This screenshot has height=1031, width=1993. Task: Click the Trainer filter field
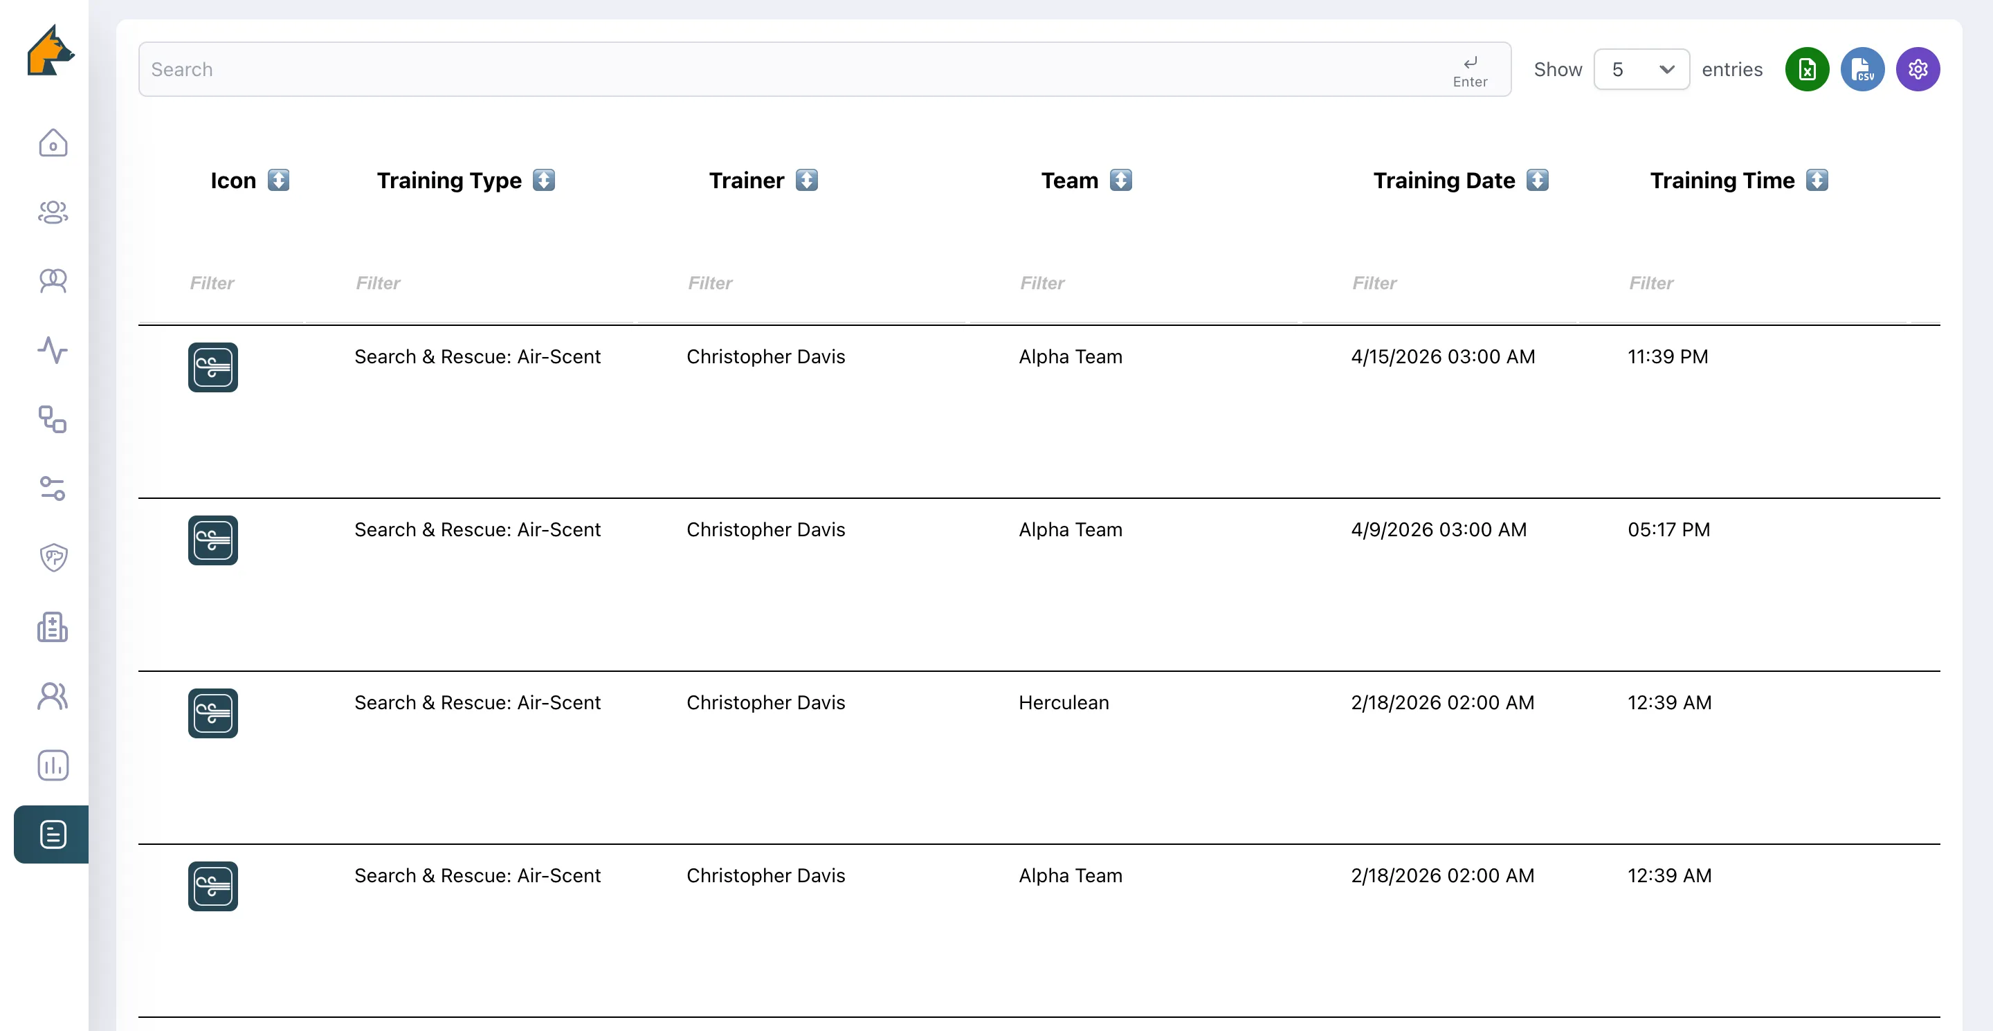click(802, 283)
